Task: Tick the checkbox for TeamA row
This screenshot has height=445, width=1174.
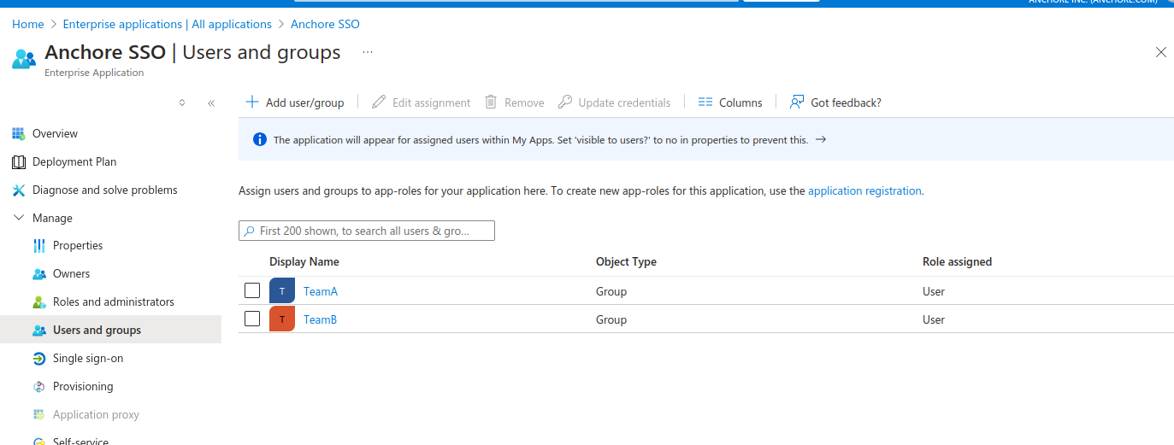Action: coord(252,290)
